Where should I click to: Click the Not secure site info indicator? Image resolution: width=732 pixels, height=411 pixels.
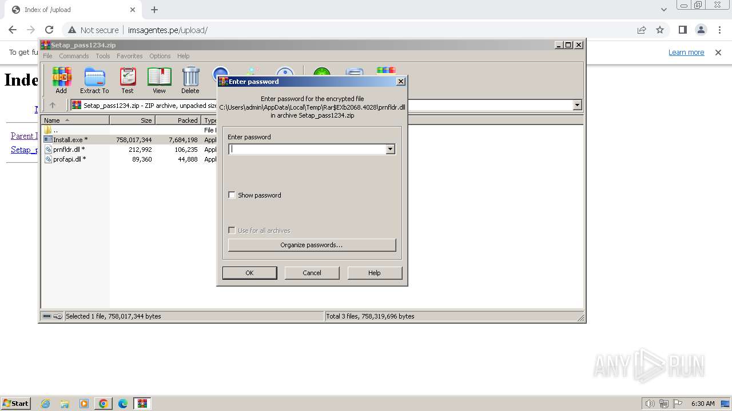[93, 30]
